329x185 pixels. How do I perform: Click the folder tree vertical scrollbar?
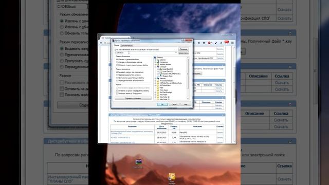click(x=188, y=78)
